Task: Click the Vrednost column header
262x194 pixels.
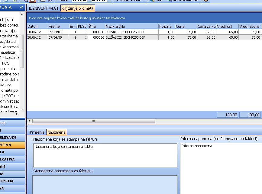Action: tap(227, 27)
